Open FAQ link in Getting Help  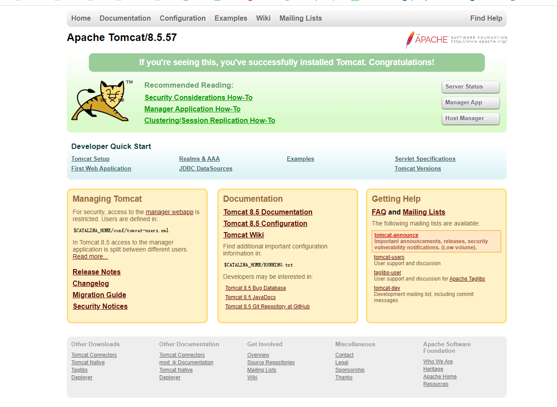pyautogui.click(x=379, y=212)
